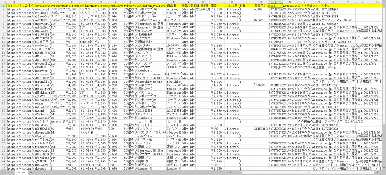Click the ¥3,564 cell in column P
This screenshot has height=175, width=386.
click(x=218, y=81)
